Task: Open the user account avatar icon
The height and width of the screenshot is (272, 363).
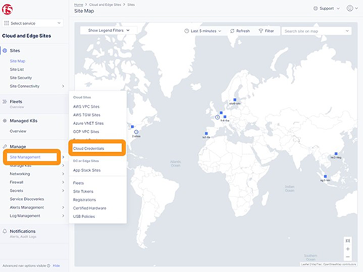Action: pos(350,8)
